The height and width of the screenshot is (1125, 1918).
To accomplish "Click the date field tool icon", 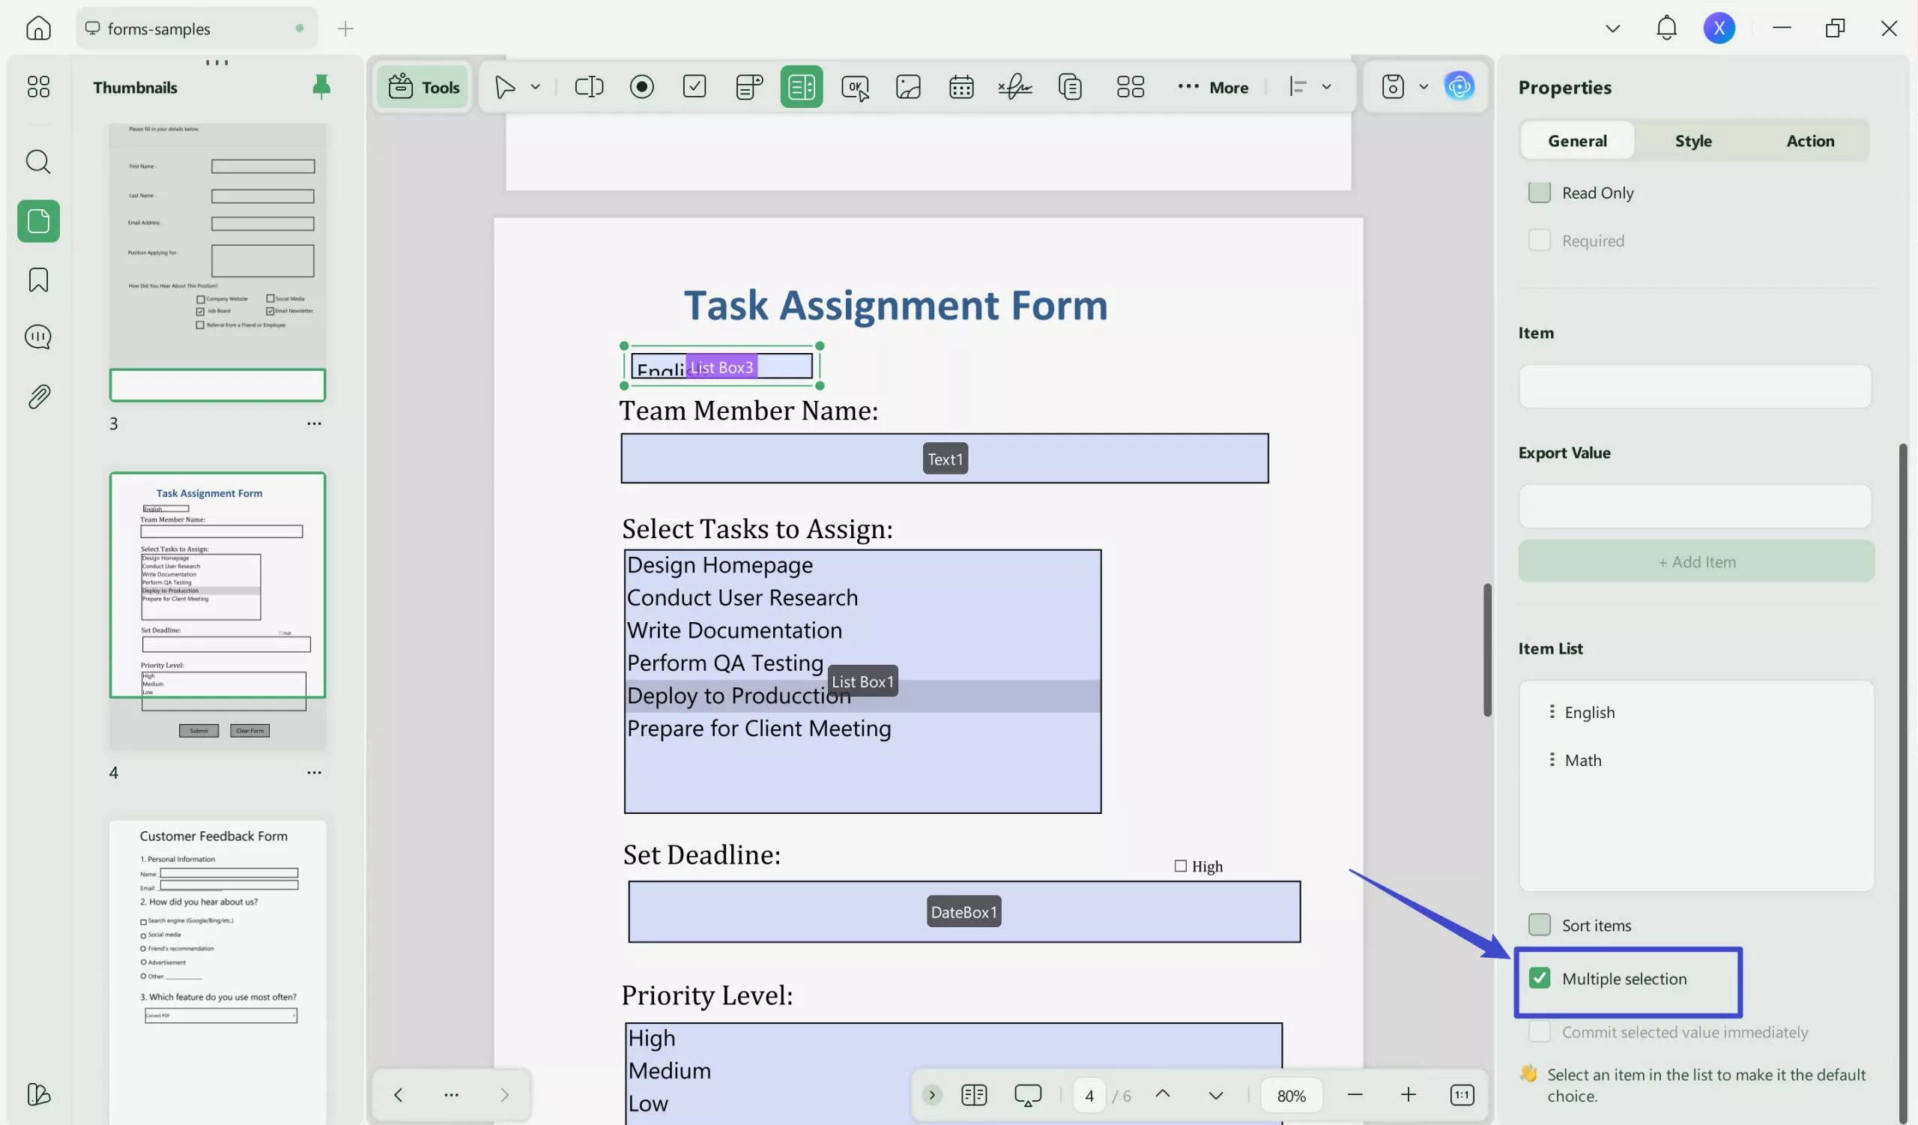I will pyautogui.click(x=961, y=87).
